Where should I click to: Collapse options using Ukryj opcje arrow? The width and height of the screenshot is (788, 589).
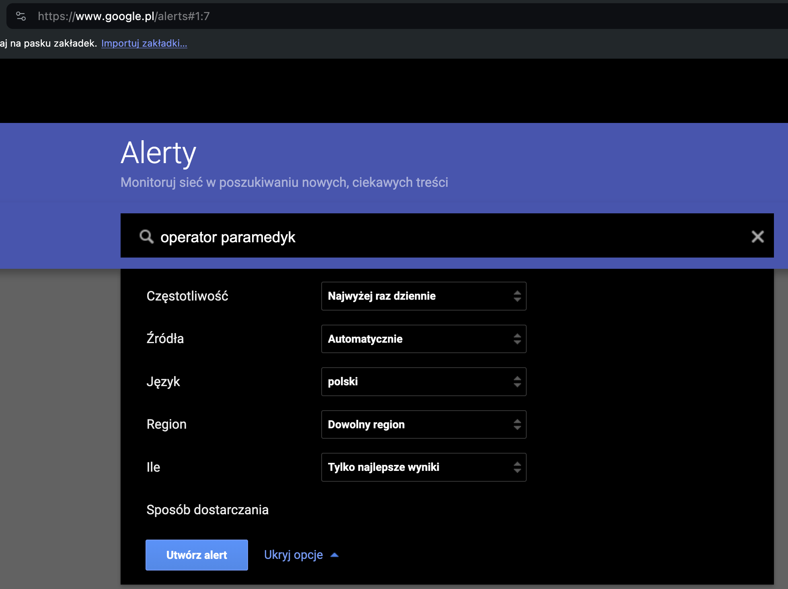click(335, 554)
